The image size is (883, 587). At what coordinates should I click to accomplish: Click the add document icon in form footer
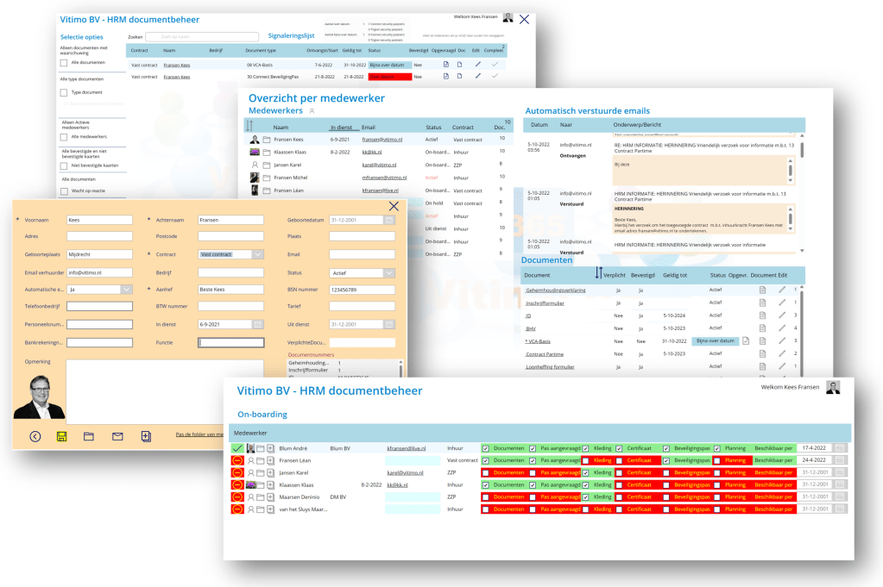146,436
